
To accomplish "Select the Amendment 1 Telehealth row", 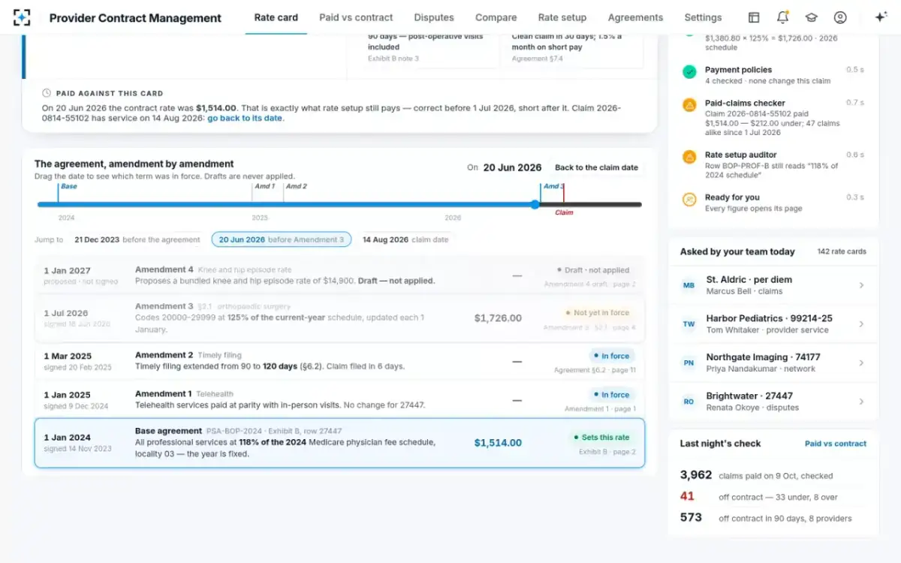I will click(339, 399).
